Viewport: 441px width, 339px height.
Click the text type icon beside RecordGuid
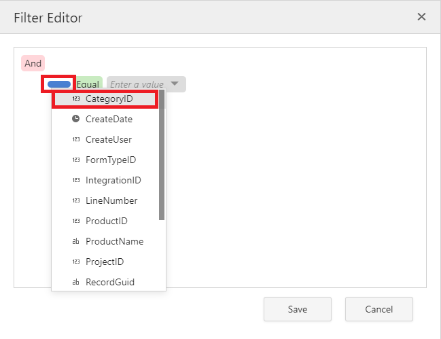click(x=75, y=282)
